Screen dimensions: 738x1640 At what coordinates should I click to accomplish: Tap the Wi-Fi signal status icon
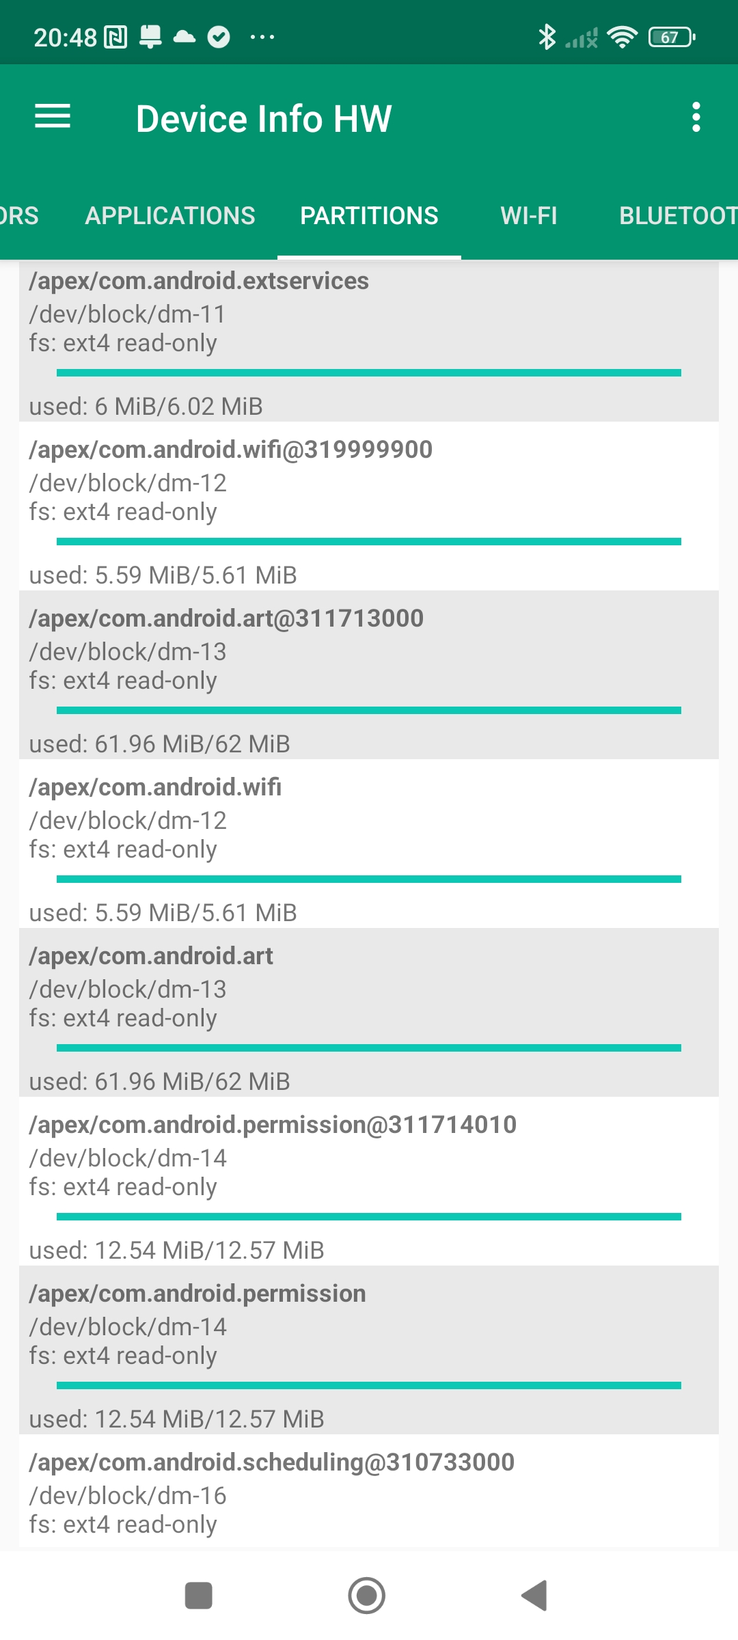click(x=622, y=37)
